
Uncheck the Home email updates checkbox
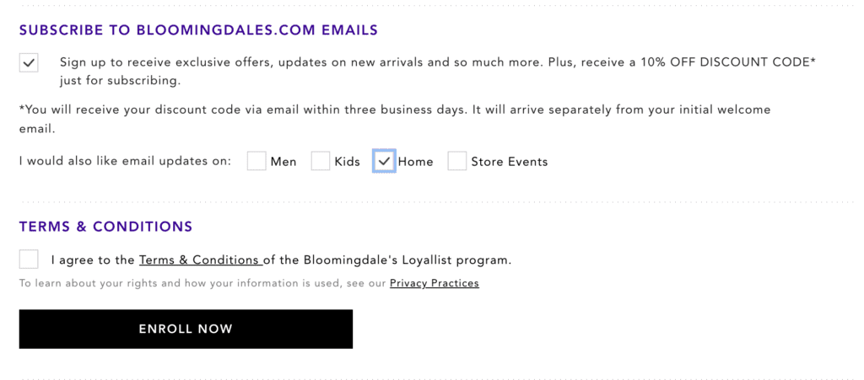coord(384,161)
